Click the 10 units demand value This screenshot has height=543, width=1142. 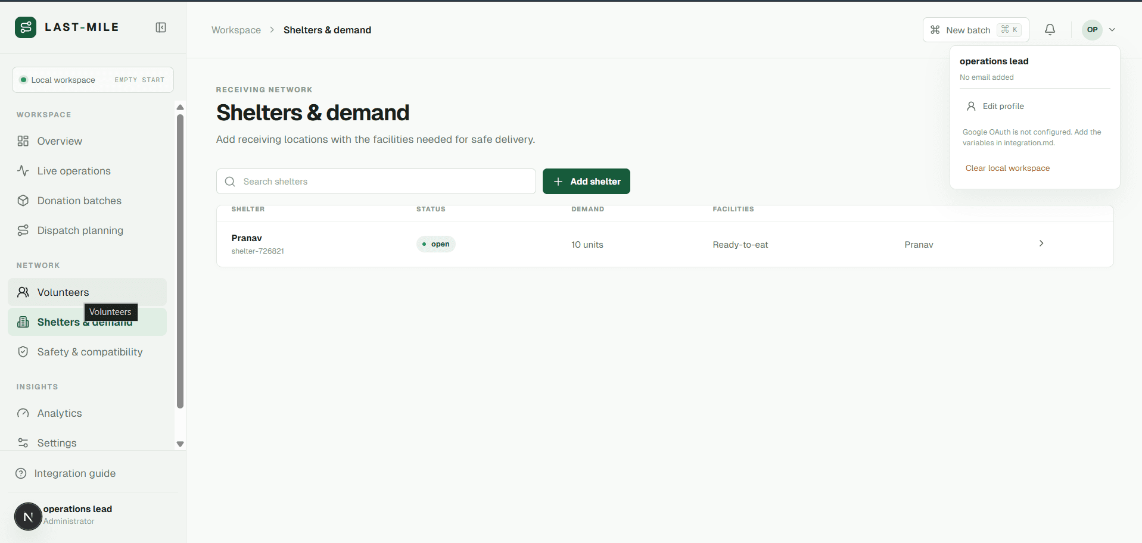tap(587, 245)
